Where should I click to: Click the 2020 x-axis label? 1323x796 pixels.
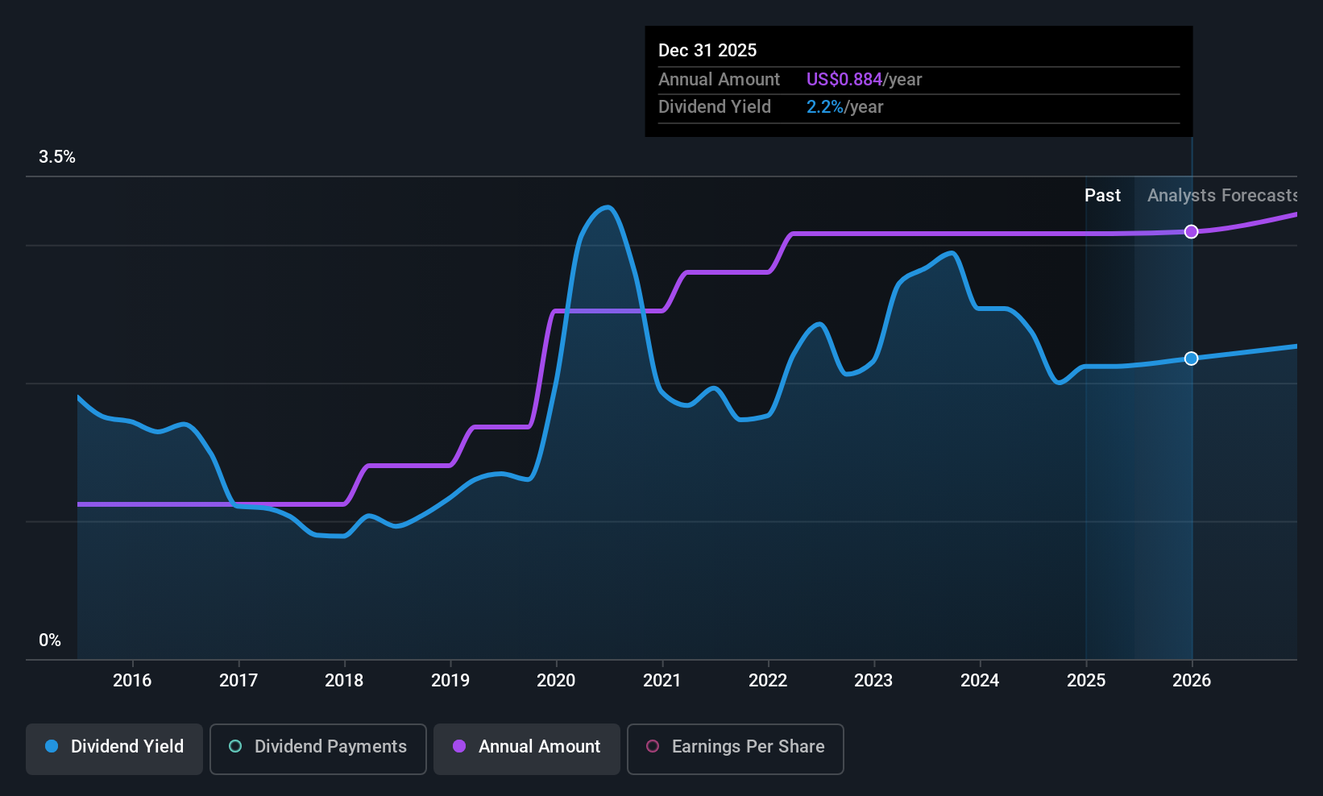pyautogui.click(x=556, y=681)
